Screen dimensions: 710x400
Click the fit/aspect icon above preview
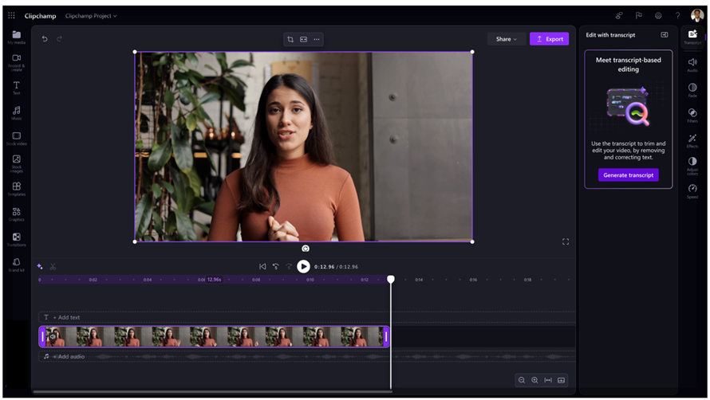pos(303,39)
